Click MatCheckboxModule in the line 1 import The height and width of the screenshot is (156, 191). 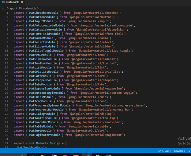(44, 13)
